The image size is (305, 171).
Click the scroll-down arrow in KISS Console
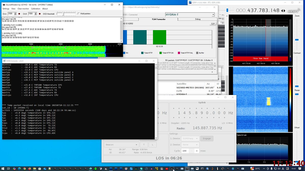(156, 138)
